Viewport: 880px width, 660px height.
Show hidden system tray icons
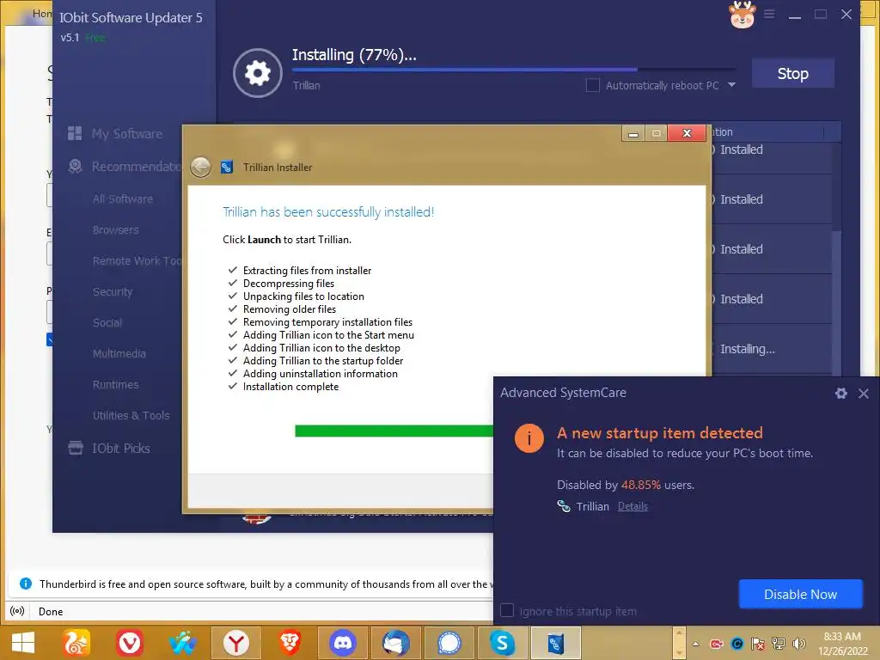tap(696, 644)
